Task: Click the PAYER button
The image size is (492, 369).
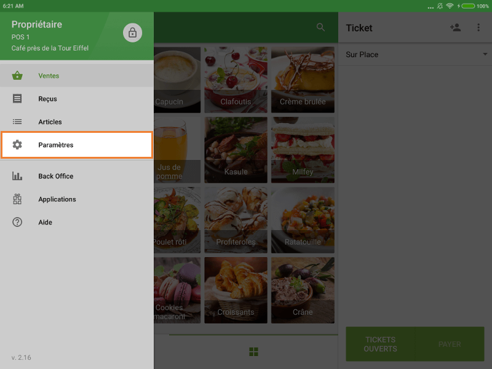Action: click(x=450, y=344)
